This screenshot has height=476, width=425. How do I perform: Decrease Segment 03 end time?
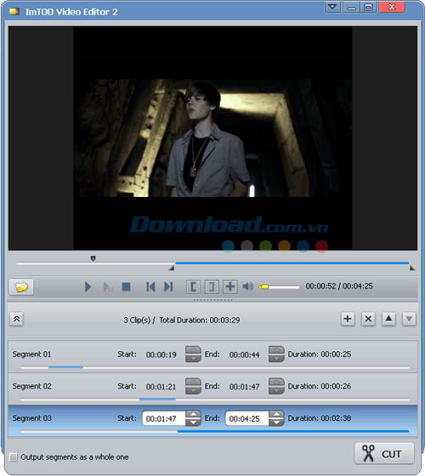[276, 423]
